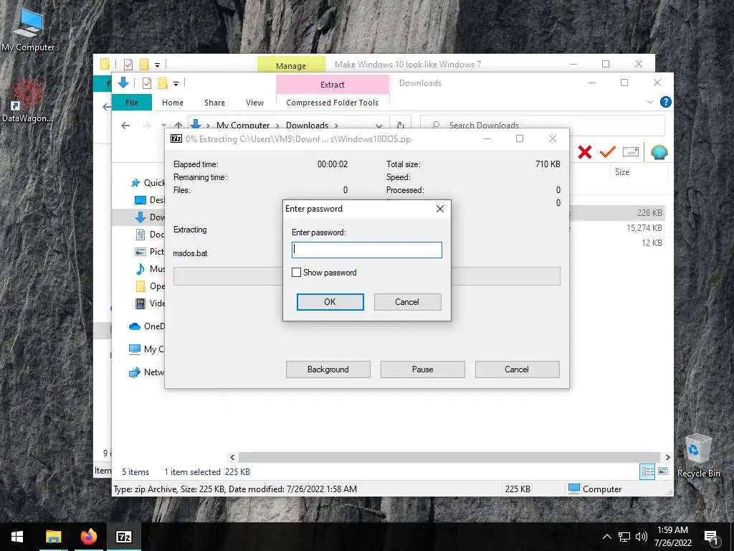Cancel the Enter password dialog
The width and height of the screenshot is (734, 551).
407,302
